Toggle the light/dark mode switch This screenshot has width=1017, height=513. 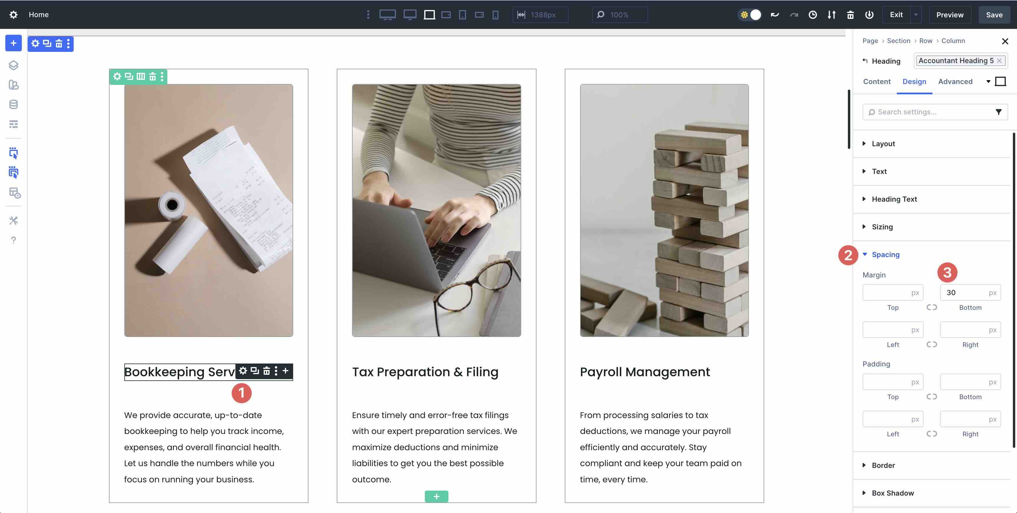[x=750, y=15]
